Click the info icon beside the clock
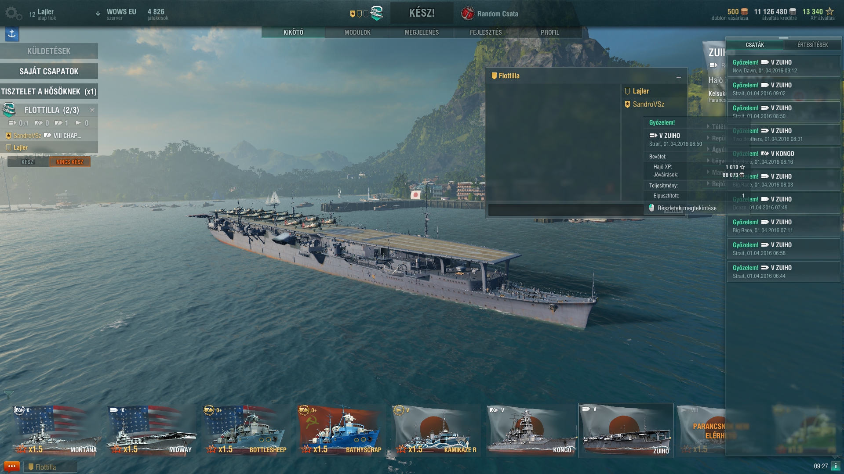Viewport: 844px width, 474px height. pos(836,466)
